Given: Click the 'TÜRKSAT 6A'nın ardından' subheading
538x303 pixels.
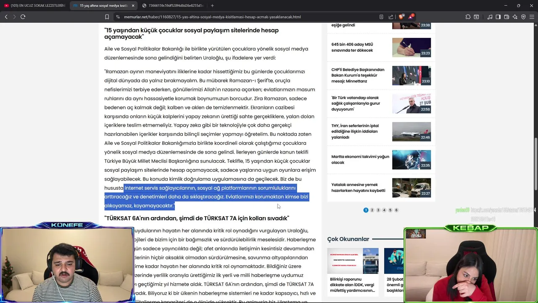Looking at the screenshot, I should [197, 218].
